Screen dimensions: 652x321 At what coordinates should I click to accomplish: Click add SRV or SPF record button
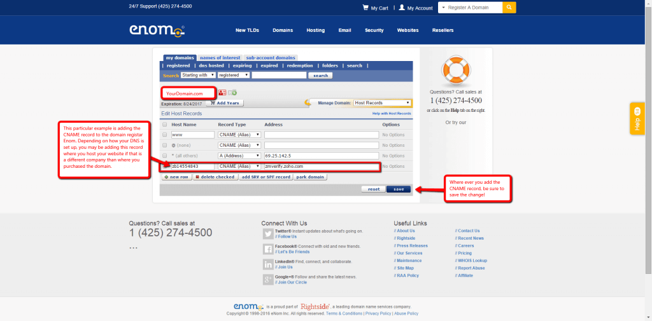point(266,177)
